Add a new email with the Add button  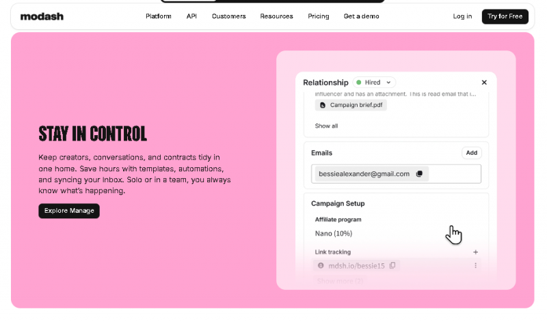[471, 153]
